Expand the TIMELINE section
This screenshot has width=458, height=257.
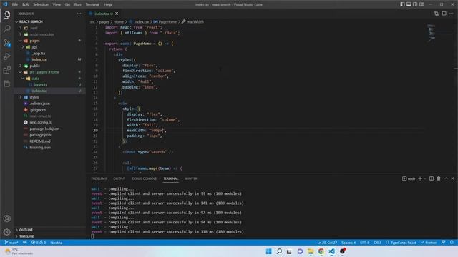coord(26,236)
